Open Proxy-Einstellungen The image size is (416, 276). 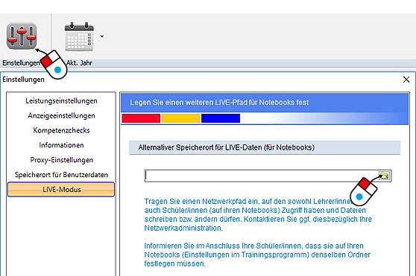pos(61,160)
